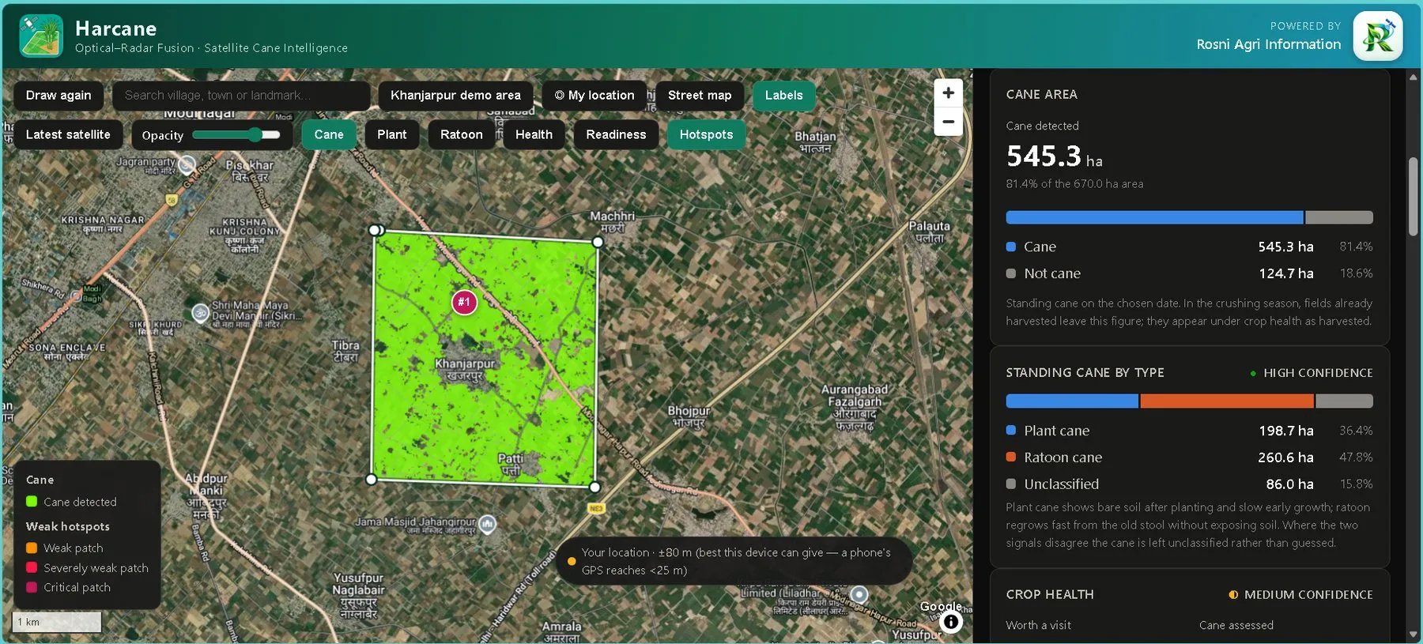Click the 545.3 ha cane detected value

click(x=1054, y=156)
